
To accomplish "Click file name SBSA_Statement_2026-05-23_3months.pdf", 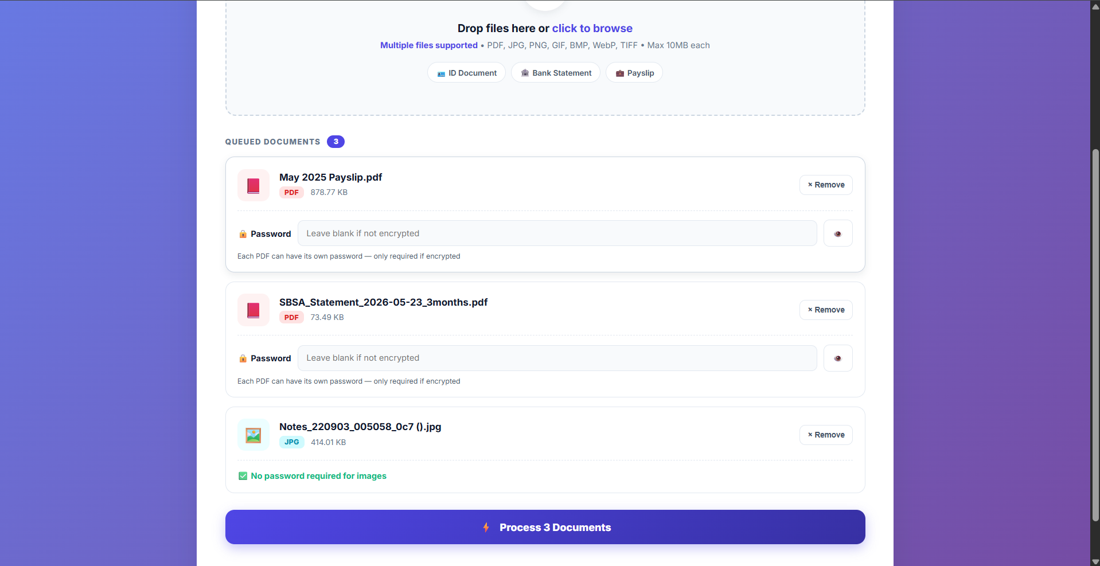I will pos(384,302).
